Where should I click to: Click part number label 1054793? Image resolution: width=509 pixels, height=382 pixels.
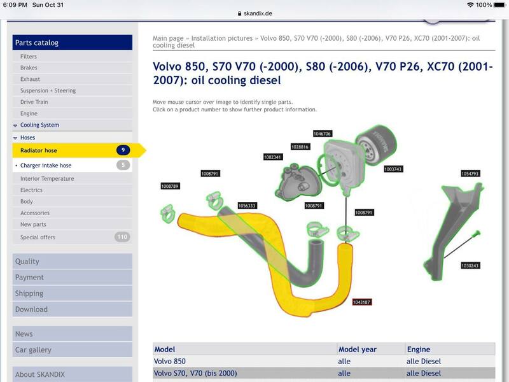coord(470,173)
